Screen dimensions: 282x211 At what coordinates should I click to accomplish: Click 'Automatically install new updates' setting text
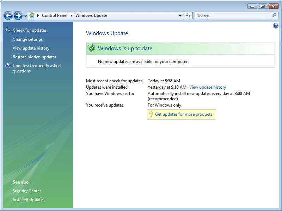[199, 96]
